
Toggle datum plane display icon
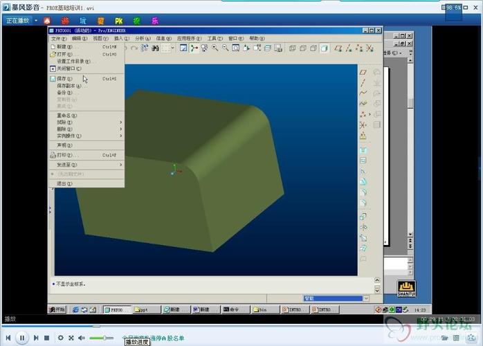[338, 48]
